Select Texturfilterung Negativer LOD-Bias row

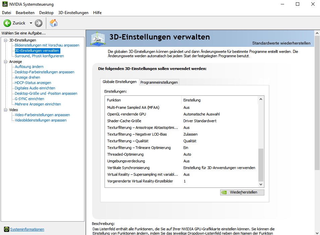pos(181,134)
